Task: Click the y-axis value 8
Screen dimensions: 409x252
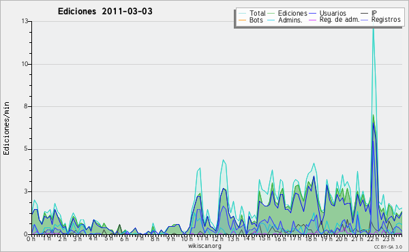Action: [27, 106]
